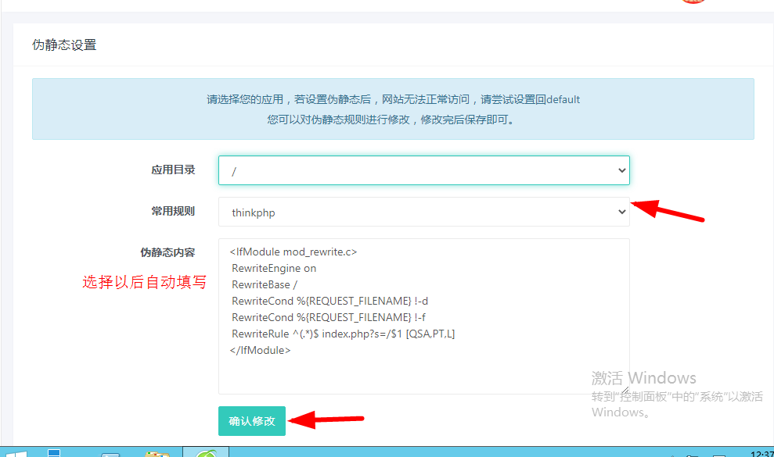Click the line RewriteBase /
This screenshot has height=457, width=774.
[265, 284]
